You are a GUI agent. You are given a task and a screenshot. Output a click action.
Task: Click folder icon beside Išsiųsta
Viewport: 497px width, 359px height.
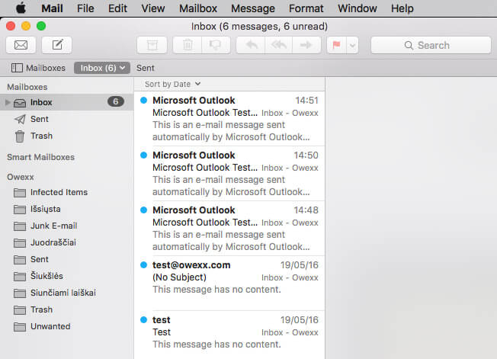(x=20, y=210)
